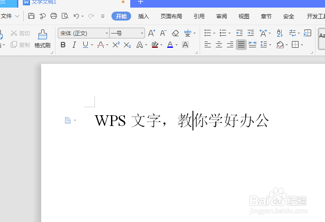Increase font size with A+ icon
Screen dimensions: 325x222
coord(152,33)
